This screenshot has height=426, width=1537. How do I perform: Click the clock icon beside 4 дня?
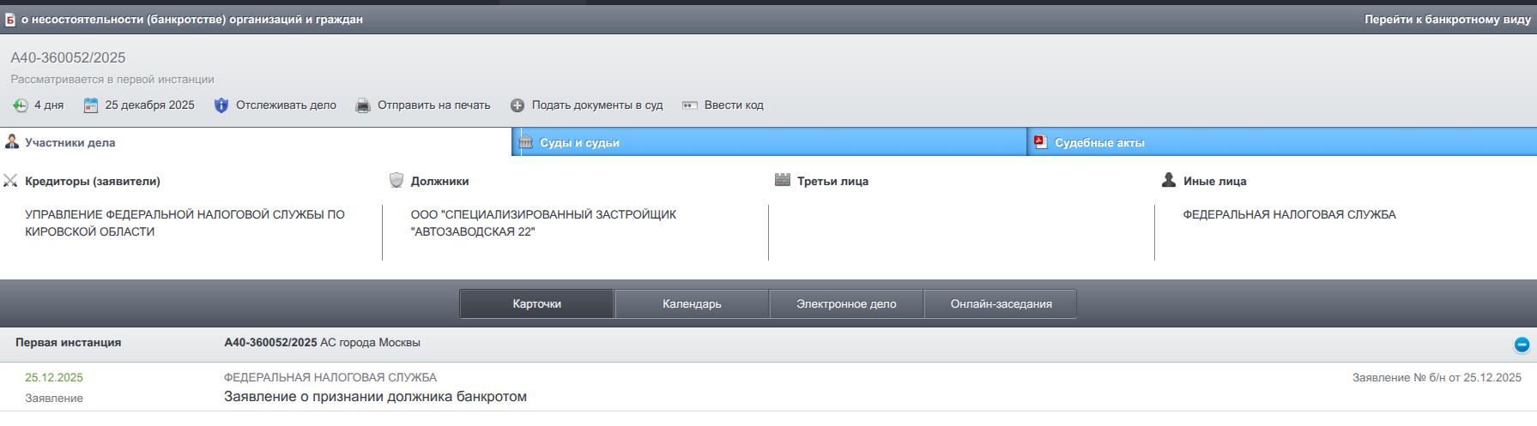(21, 105)
